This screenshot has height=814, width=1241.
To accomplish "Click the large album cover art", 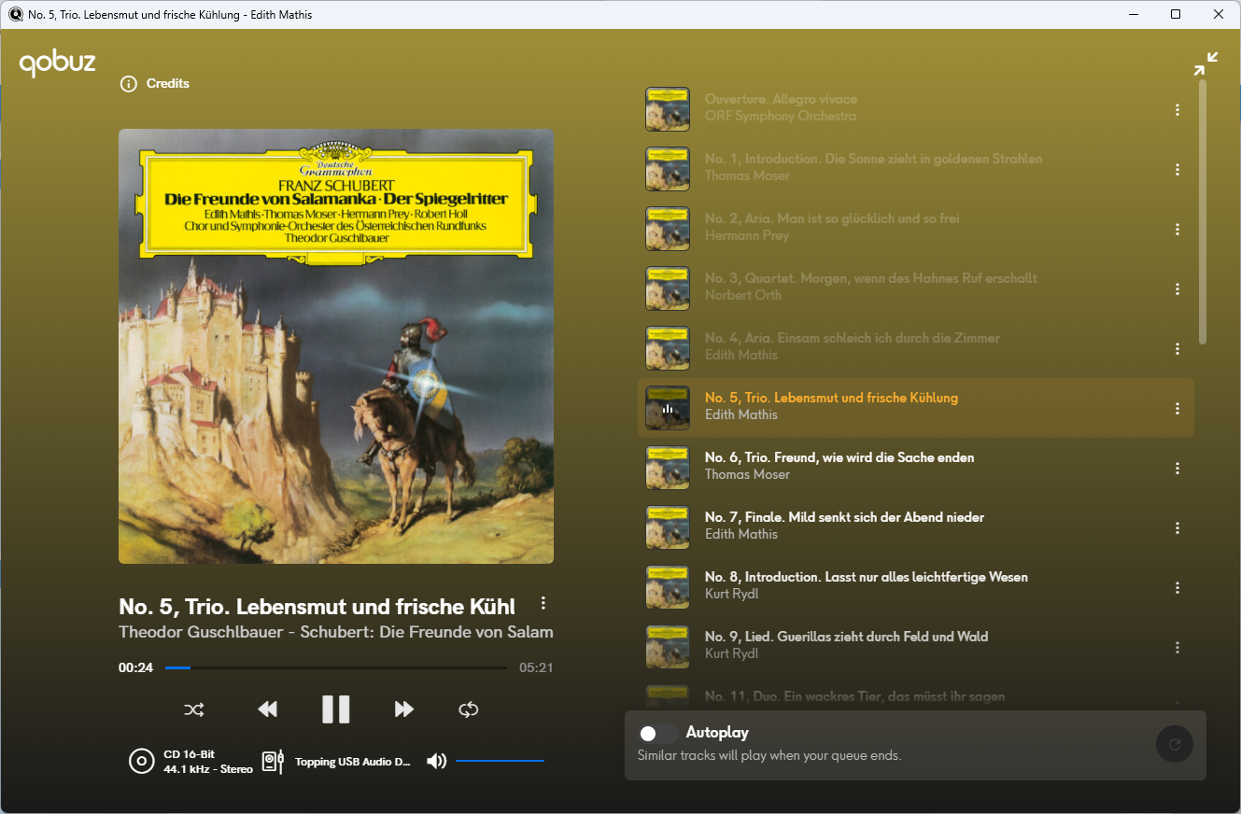I will 336,346.
